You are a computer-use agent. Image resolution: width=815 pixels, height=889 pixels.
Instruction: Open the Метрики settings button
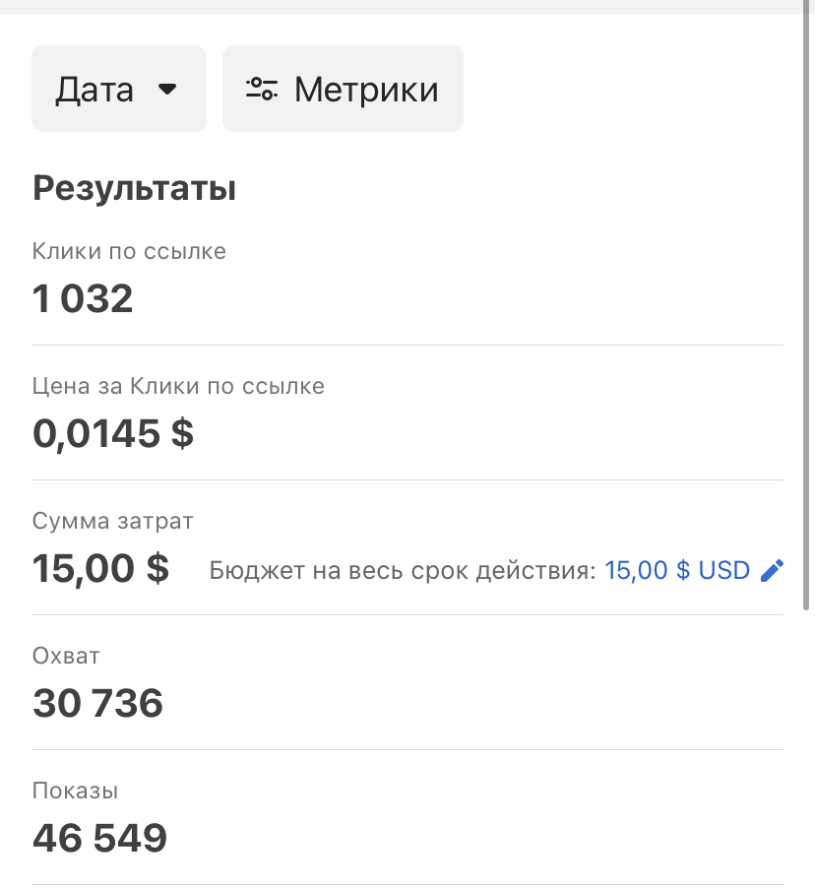point(343,89)
